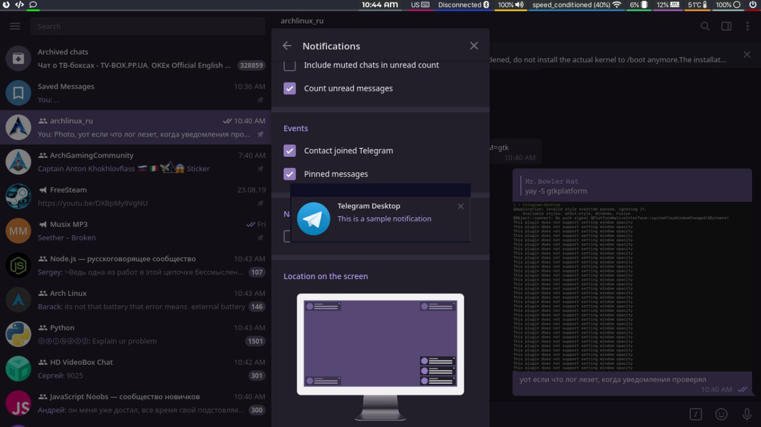Open JavaScript Noobs chat
761x427 pixels.
pyautogui.click(x=136, y=403)
